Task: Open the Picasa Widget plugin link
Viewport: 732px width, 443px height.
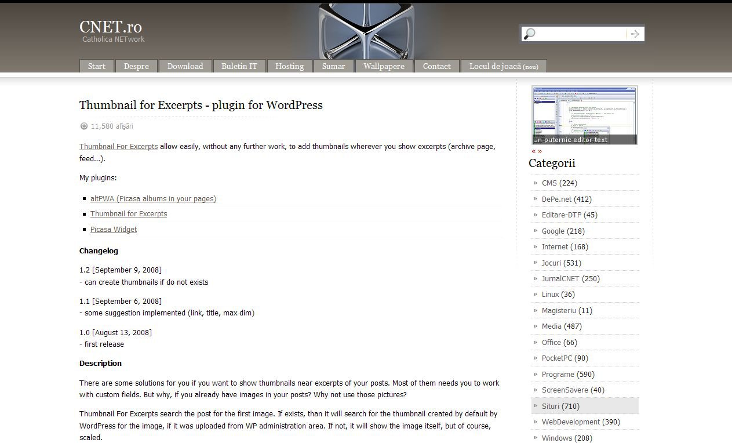Action: tap(114, 229)
